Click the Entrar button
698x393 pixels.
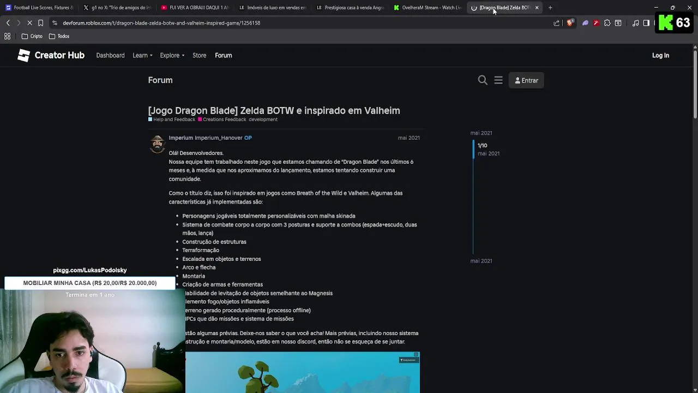[x=526, y=80]
